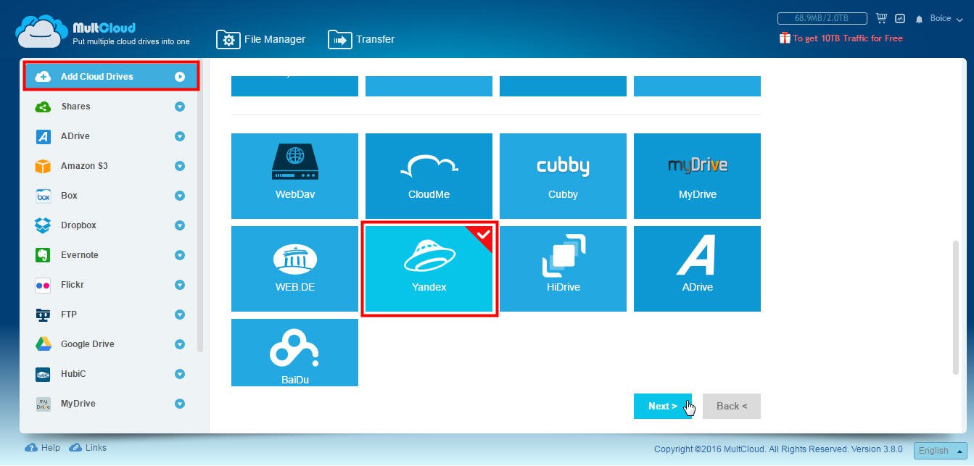Click the shopping cart icon
This screenshot has height=466, width=974.
[882, 18]
